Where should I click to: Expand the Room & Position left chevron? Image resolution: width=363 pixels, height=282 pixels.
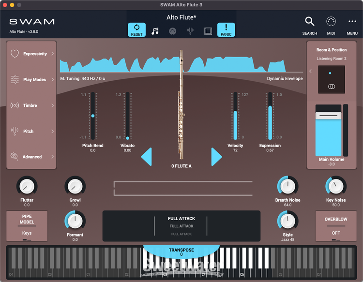pyautogui.click(x=310, y=71)
